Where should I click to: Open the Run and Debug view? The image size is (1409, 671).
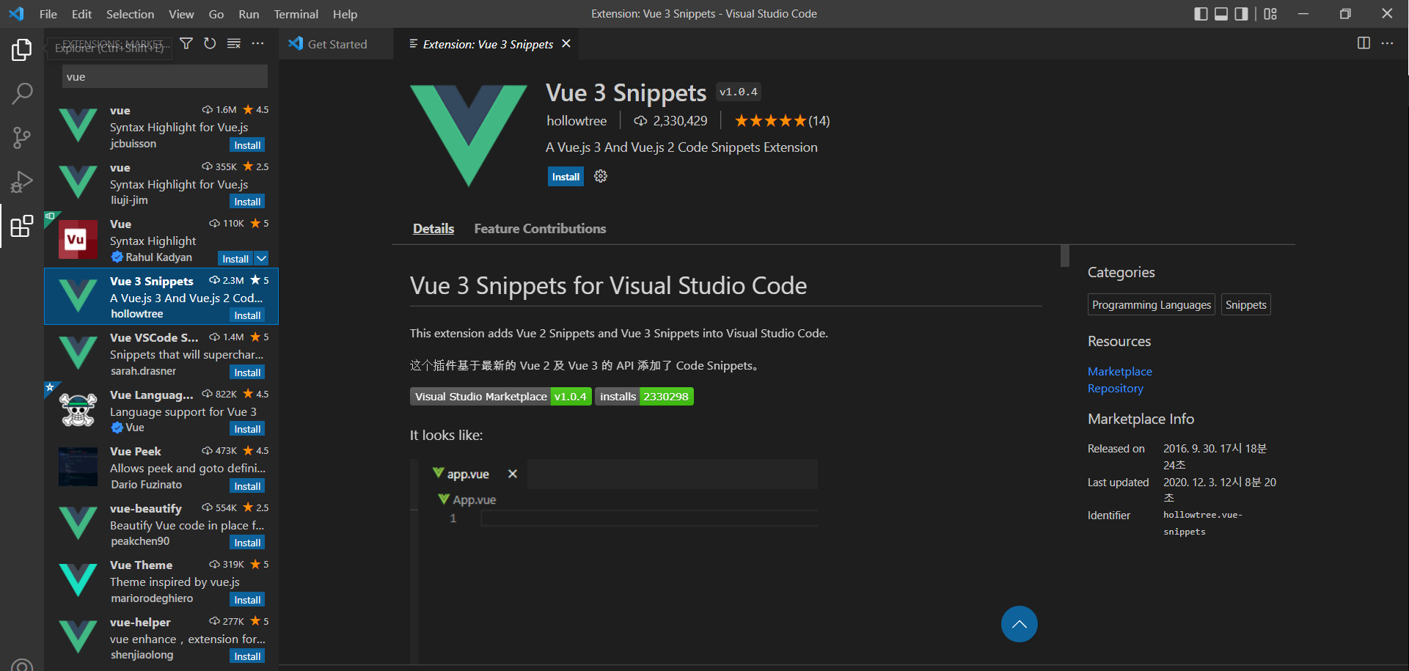[x=22, y=181]
